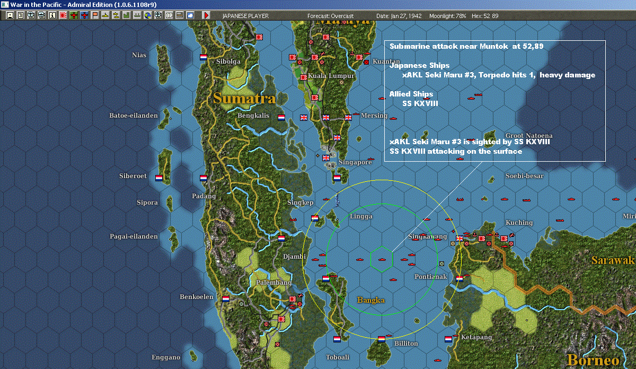Click the 'Sumatra' map label
This screenshot has width=636, height=369.
[244, 98]
